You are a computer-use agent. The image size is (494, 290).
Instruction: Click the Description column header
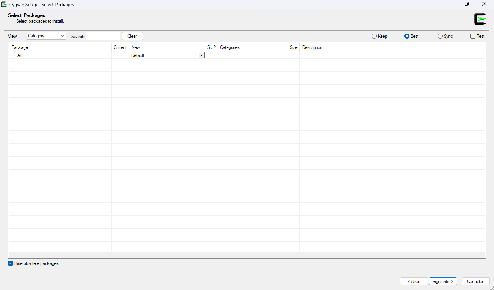392,47
